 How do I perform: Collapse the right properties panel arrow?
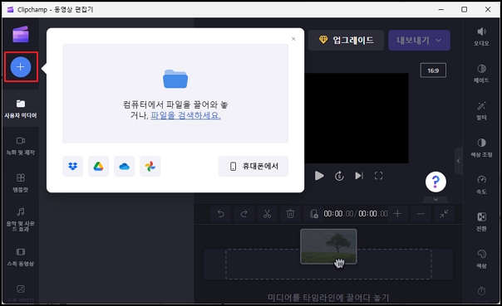coord(459,161)
